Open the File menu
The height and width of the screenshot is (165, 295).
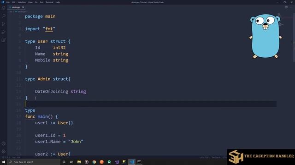pyautogui.click(x=8, y=2)
